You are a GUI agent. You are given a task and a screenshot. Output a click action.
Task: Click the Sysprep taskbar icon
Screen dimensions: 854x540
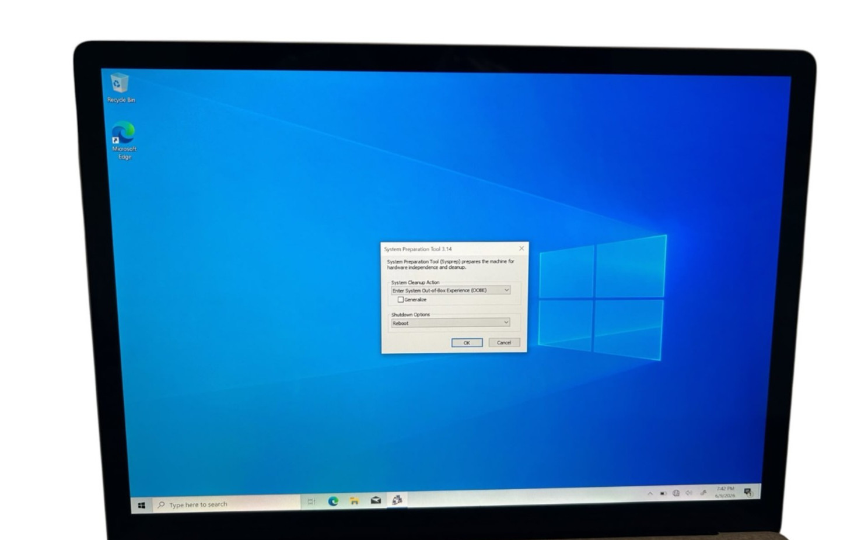pyautogui.click(x=397, y=500)
